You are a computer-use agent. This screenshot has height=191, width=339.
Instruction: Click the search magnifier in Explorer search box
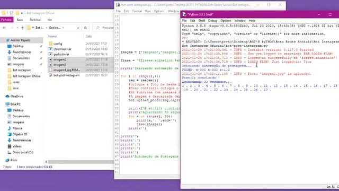97,28
